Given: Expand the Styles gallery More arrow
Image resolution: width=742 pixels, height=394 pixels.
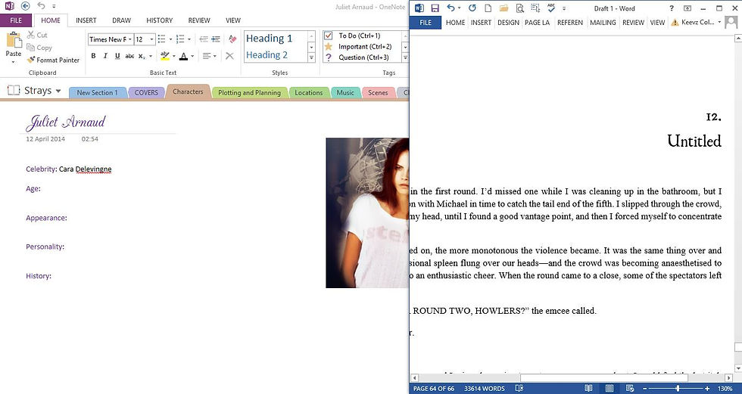Looking at the screenshot, I should [311, 57].
